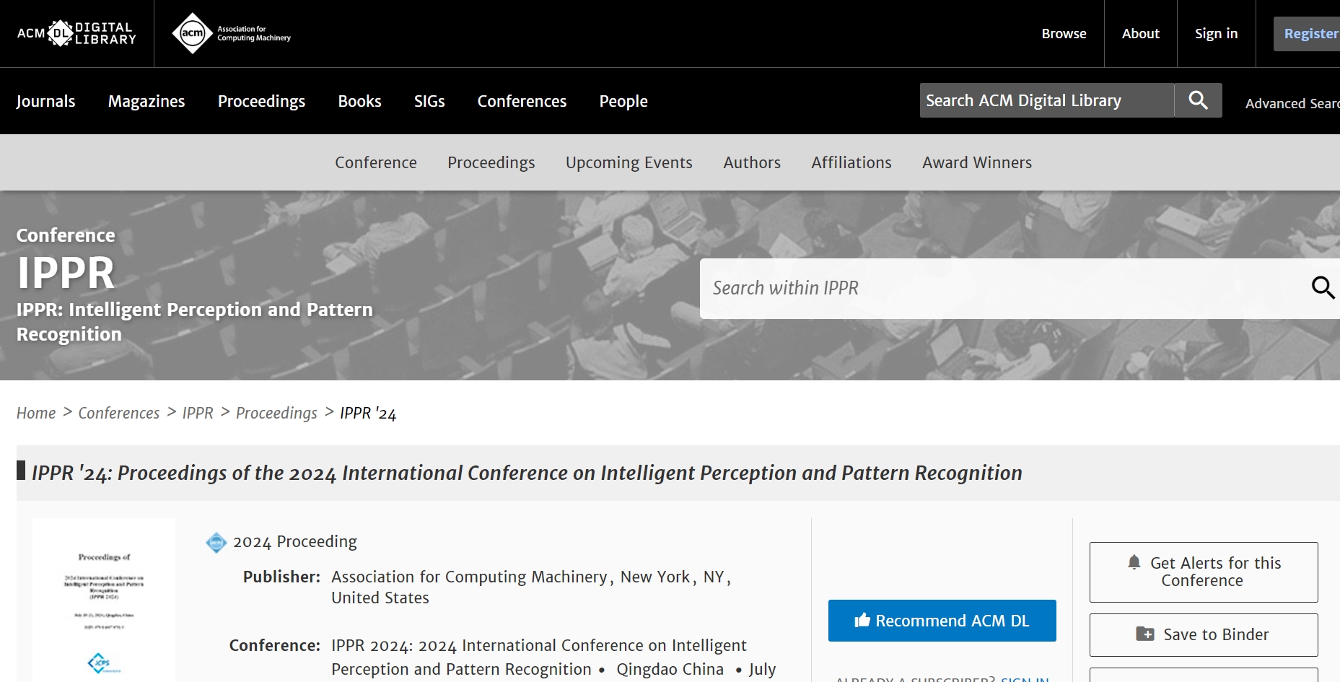
Task: Click the 2024 Proceeding label
Action: [x=295, y=542]
